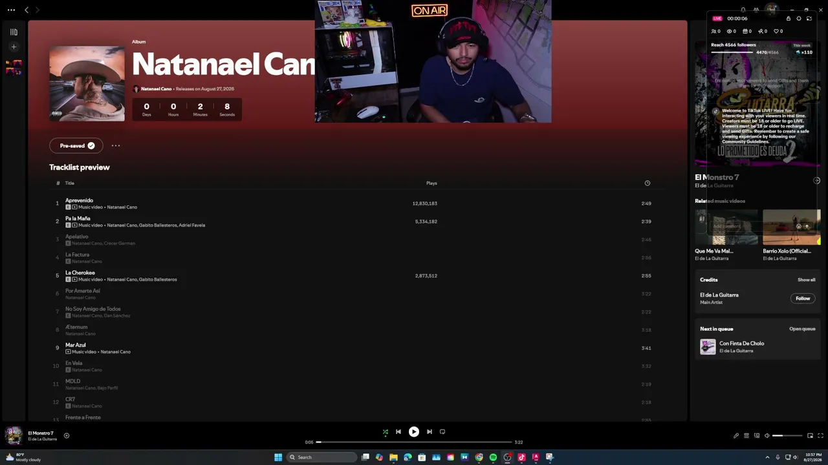View TikTok LIVE viewers eye count
The image size is (828, 465).
732,31
